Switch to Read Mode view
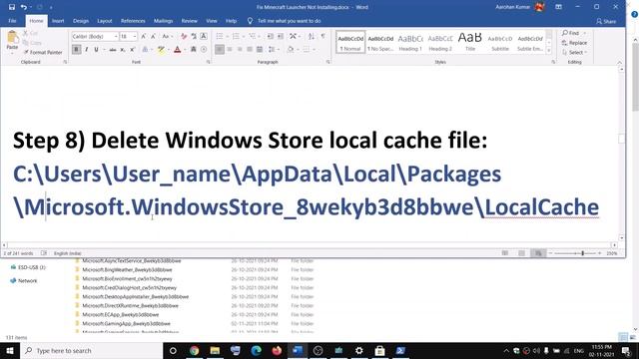This screenshot has height=359, width=639. click(505, 253)
